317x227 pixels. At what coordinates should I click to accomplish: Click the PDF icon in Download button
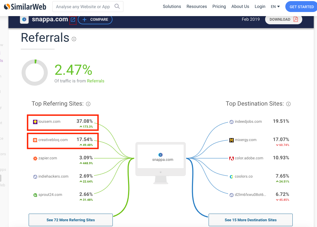click(x=296, y=19)
